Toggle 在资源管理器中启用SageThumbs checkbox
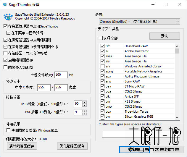187x157 pixels. click(5, 26)
